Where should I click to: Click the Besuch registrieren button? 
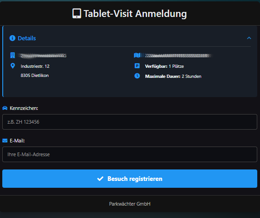click(x=130, y=179)
